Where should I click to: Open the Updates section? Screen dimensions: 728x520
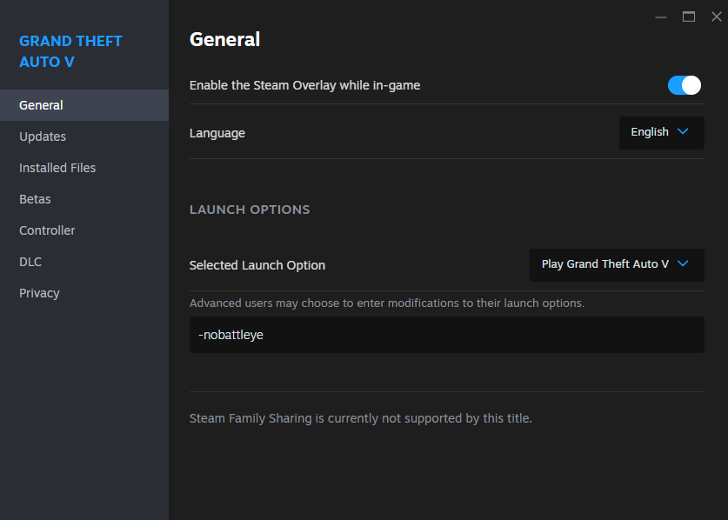tap(84, 137)
